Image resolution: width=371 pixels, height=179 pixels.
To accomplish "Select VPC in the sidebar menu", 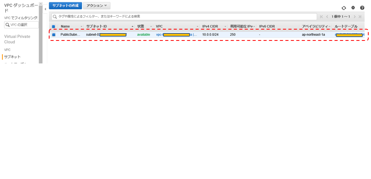I will [7, 50].
